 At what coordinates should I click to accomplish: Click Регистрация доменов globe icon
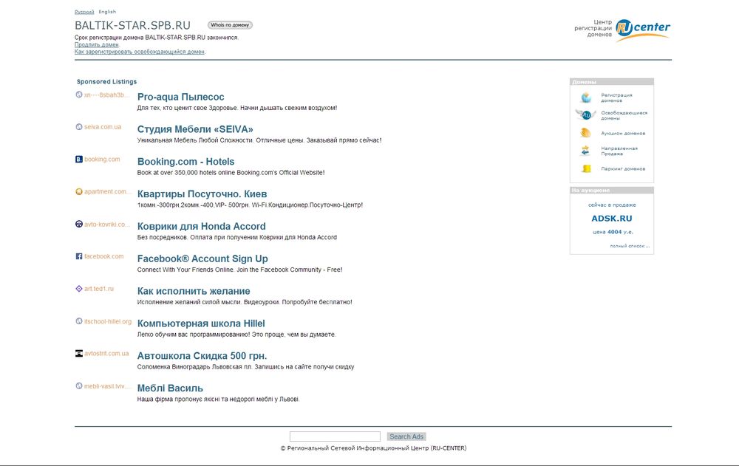(586, 97)
